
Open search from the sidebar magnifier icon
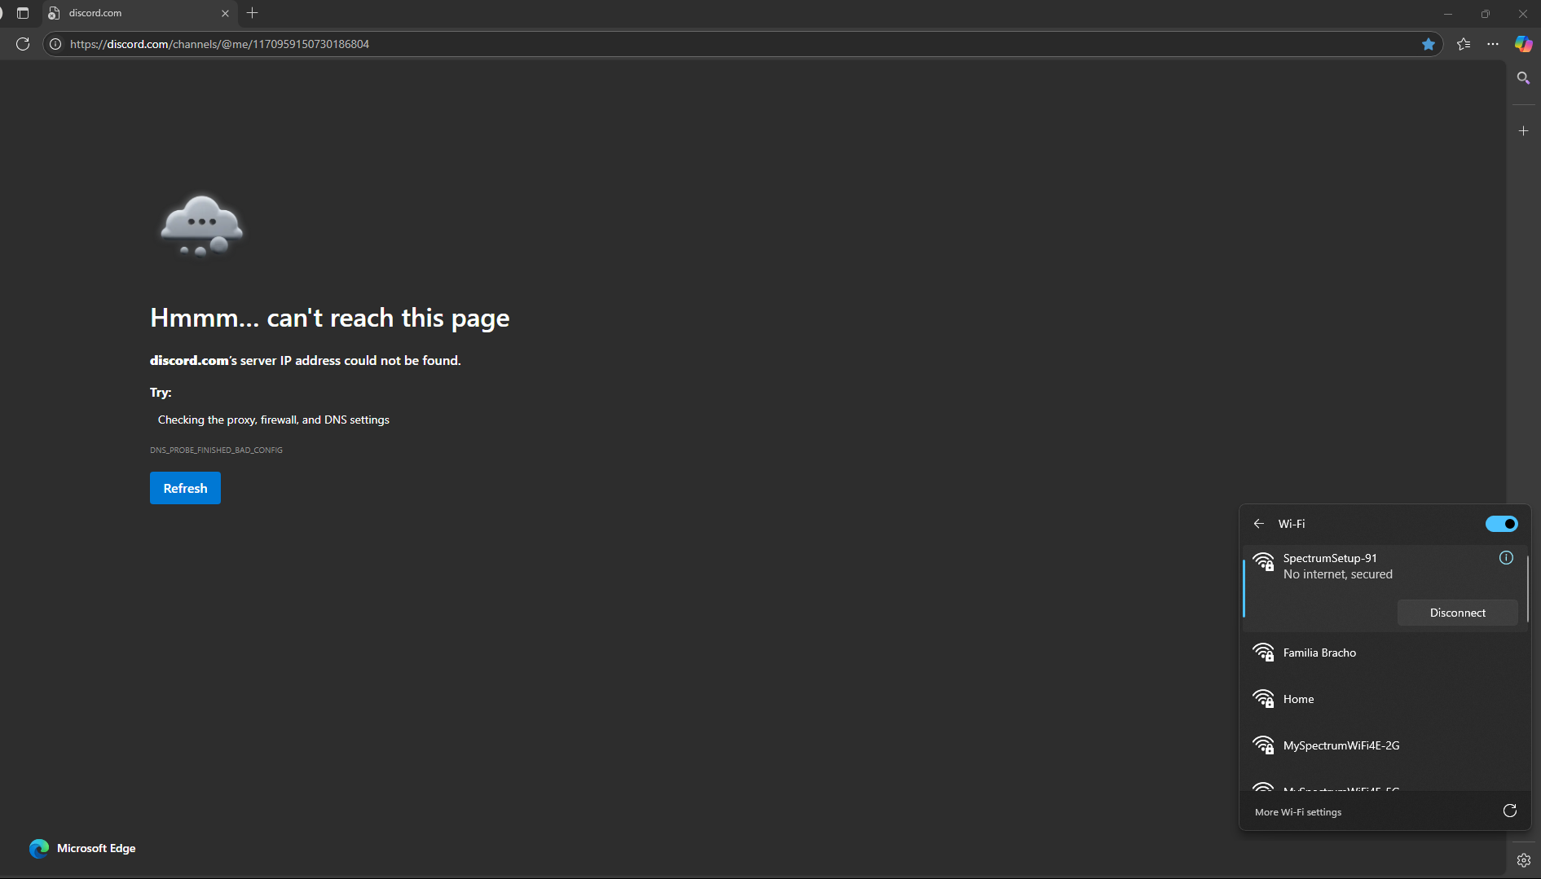pyautogui.click(x=1523, y=77)
